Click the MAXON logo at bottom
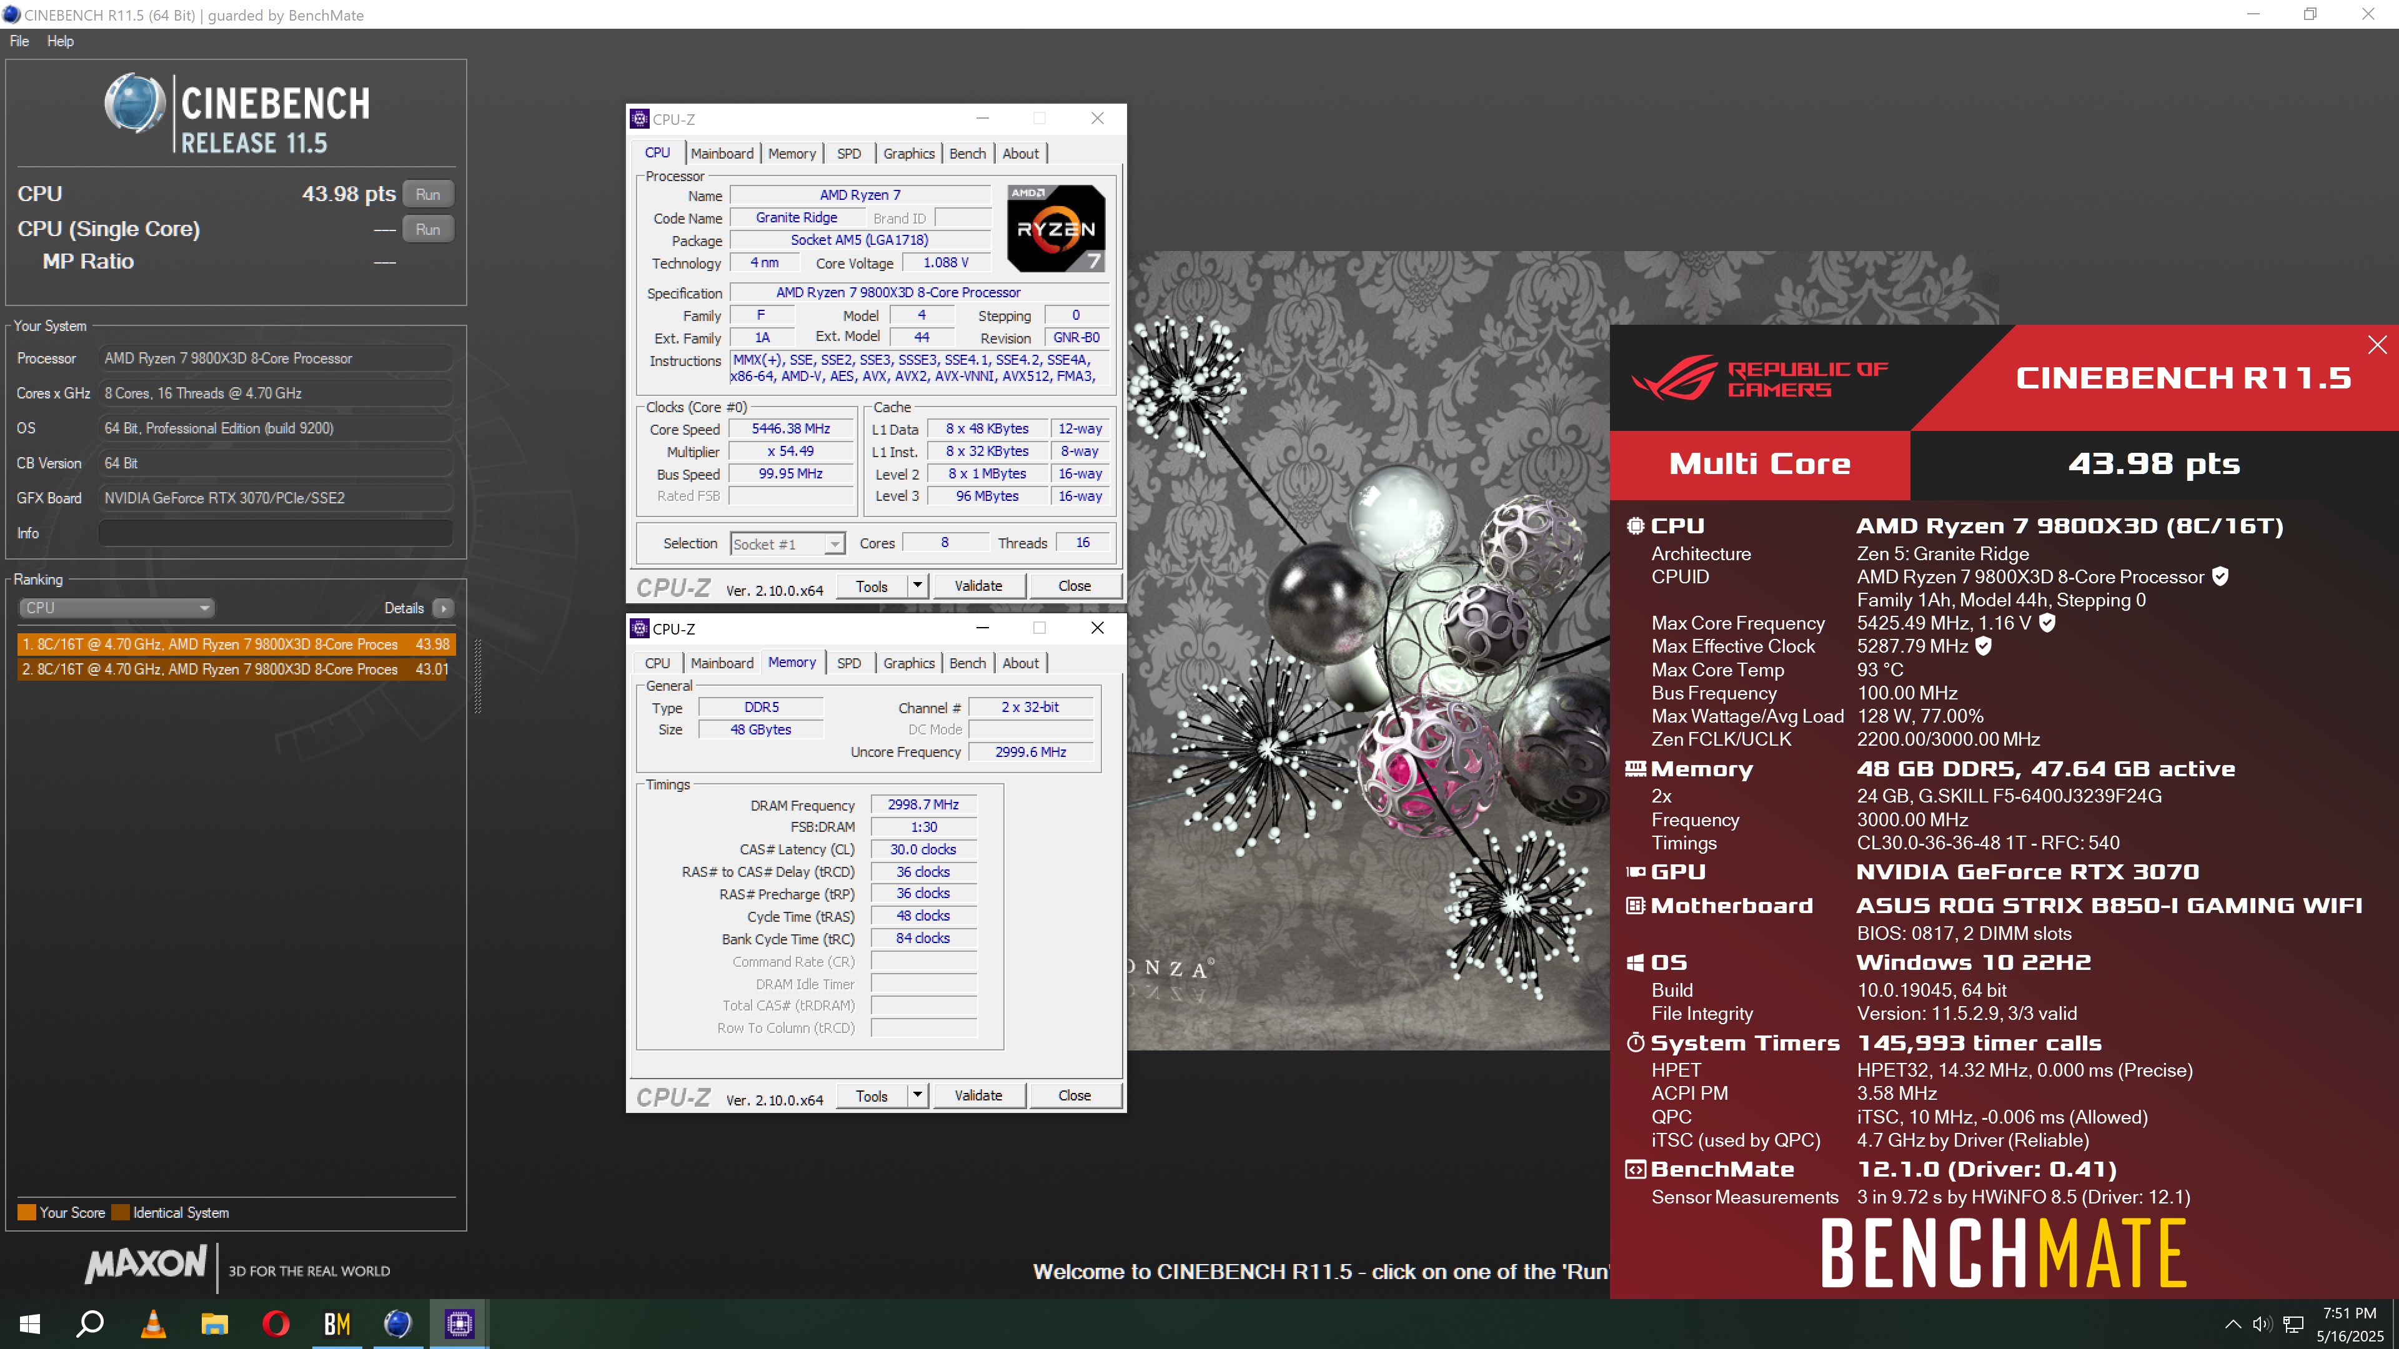Viewport: 2399px width, 1349px height. pyautogui.click(x=146, y=1264)
